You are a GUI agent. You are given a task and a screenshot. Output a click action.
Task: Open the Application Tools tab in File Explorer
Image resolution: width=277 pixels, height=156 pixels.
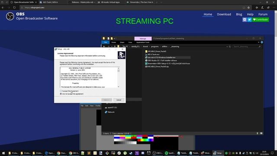pos(143,42)
